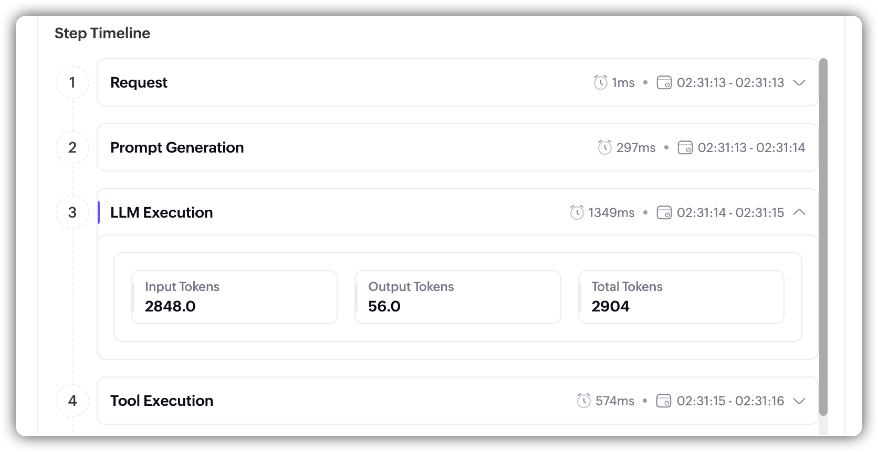Click the Input Tokens card
Viewport: 878px width, 452px height.
[x=234, y=297]
